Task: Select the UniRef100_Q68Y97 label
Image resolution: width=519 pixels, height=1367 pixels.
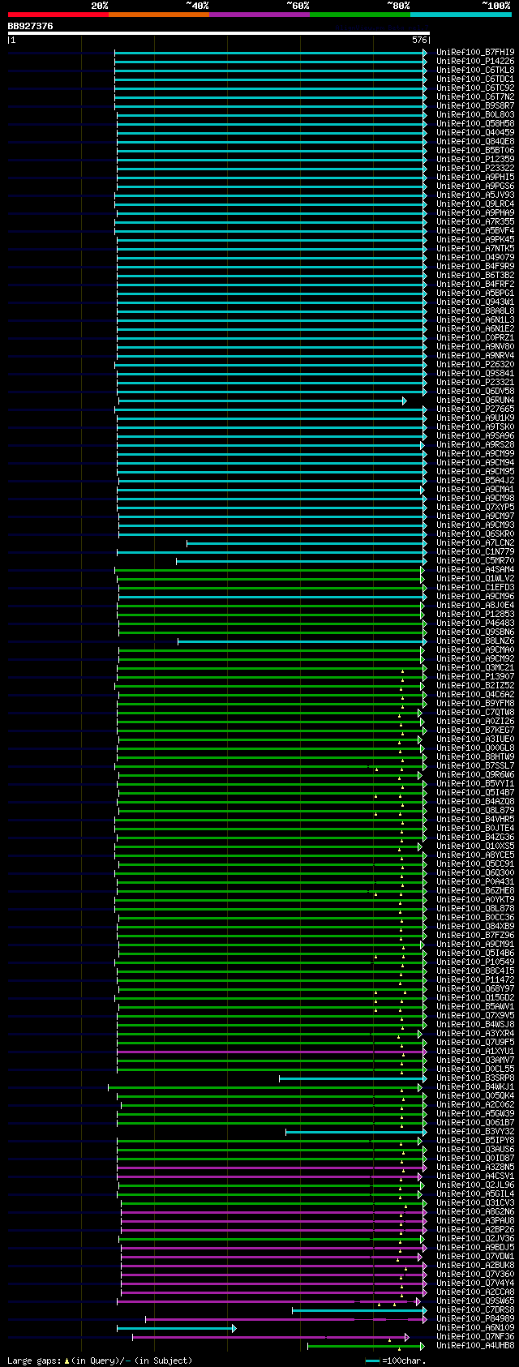Action: (475, 988)
